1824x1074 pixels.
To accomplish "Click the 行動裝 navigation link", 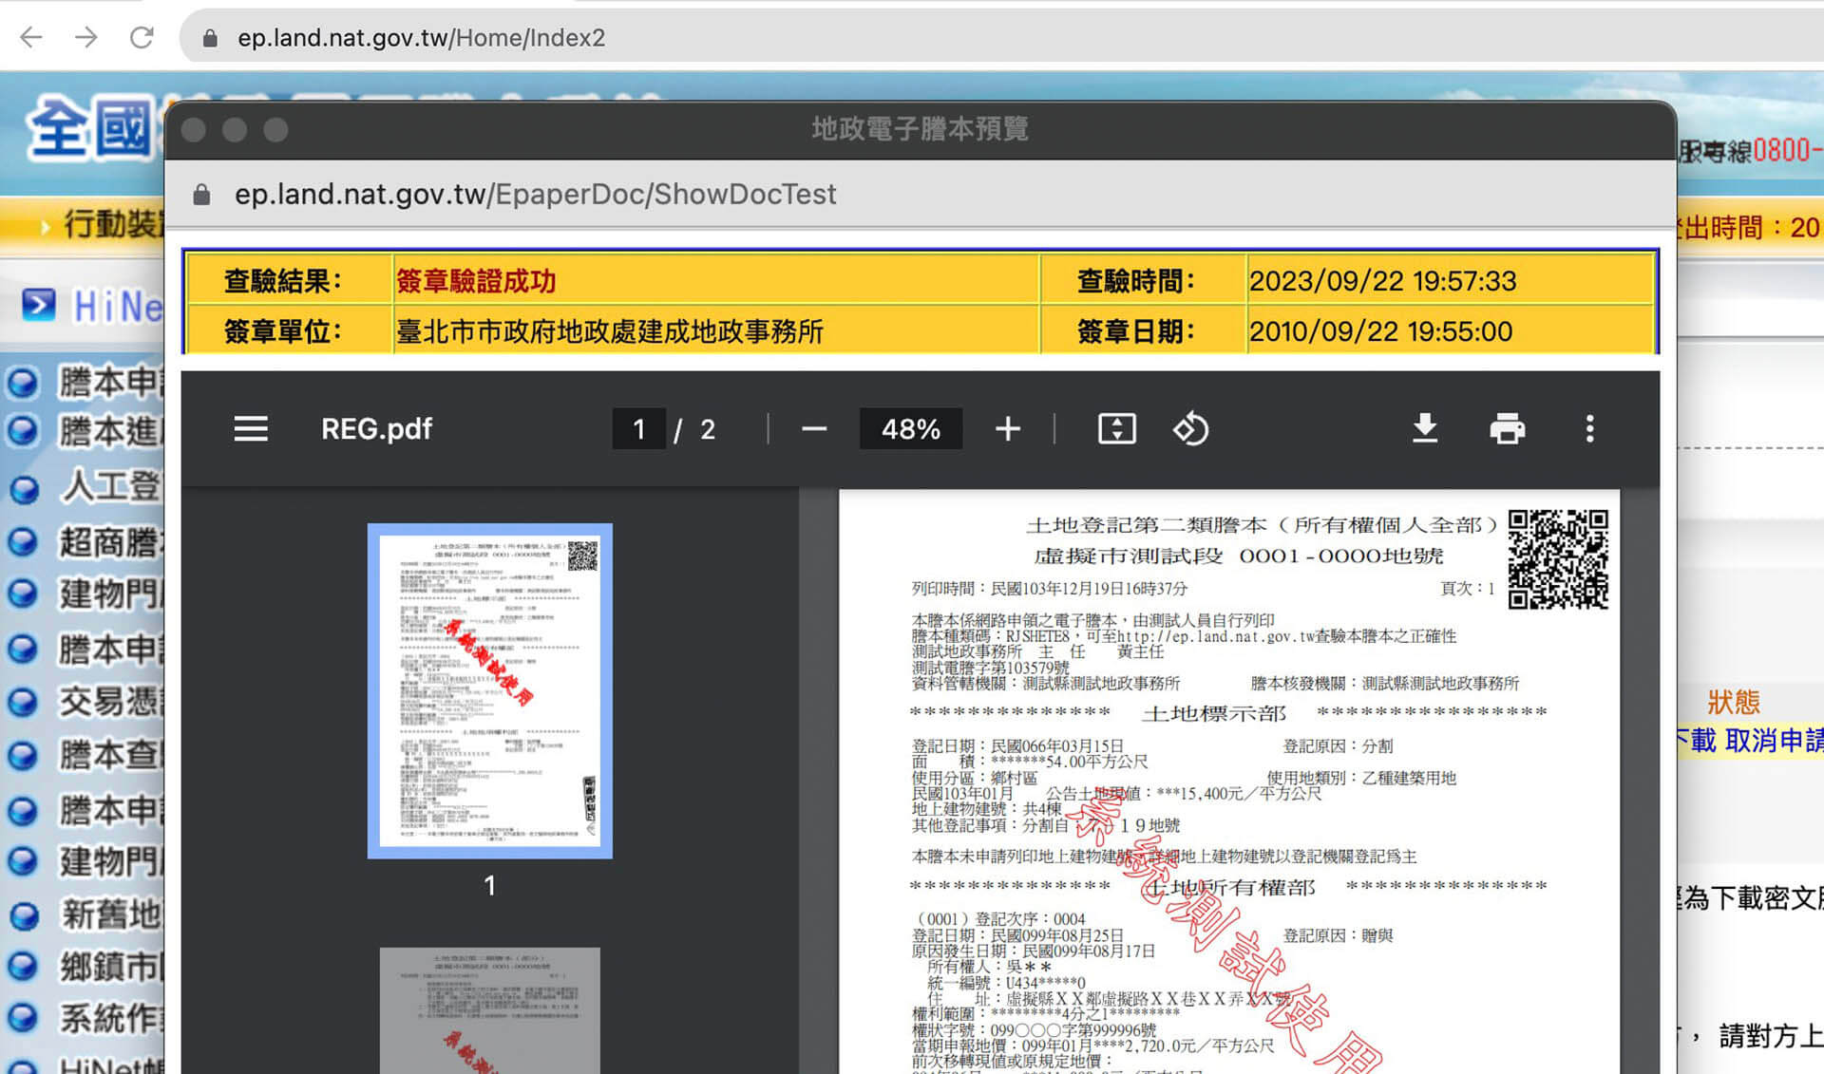I will 113,225.
